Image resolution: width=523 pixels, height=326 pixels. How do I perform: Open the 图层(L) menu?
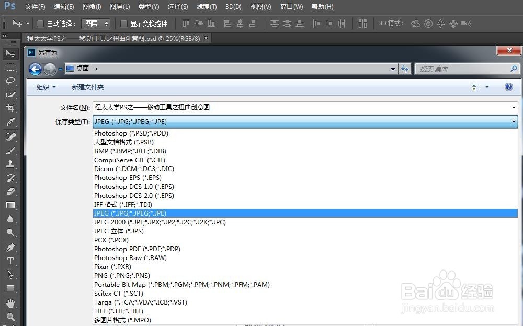[x=120, y=7]
